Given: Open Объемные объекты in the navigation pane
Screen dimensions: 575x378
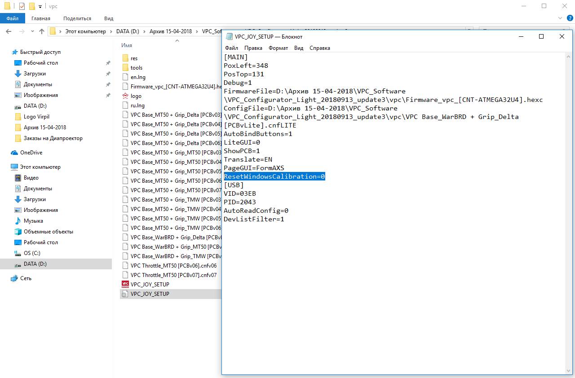Looking at the screenshot, I should (x=49, y=232).
